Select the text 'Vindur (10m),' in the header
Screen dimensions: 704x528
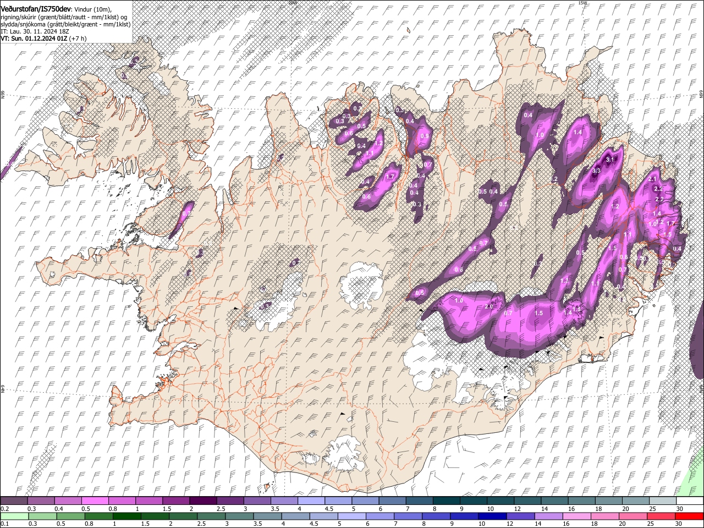click(x=92, y=9)
